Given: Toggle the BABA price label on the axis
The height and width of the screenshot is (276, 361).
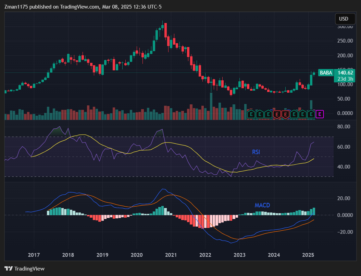Looking at the screenshot, I should (x=326, y=73).
